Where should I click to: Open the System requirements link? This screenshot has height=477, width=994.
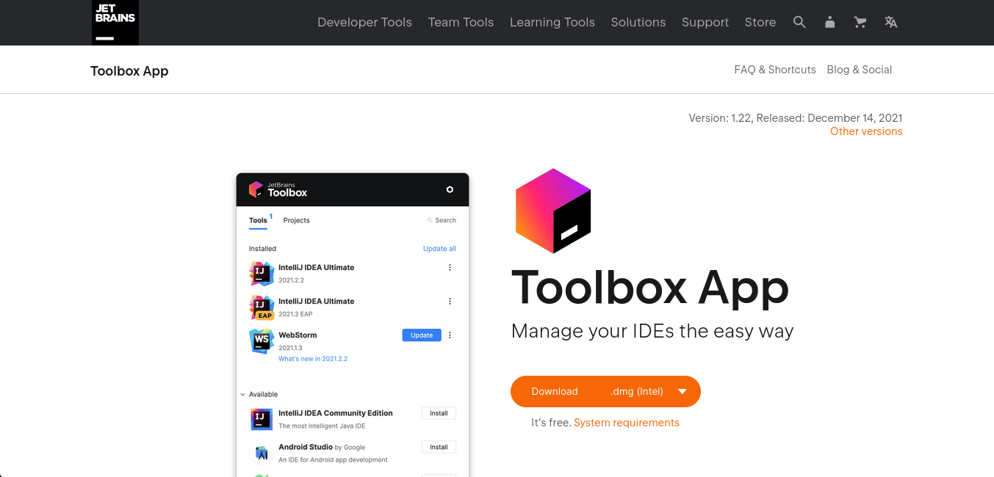click(626, 423)
